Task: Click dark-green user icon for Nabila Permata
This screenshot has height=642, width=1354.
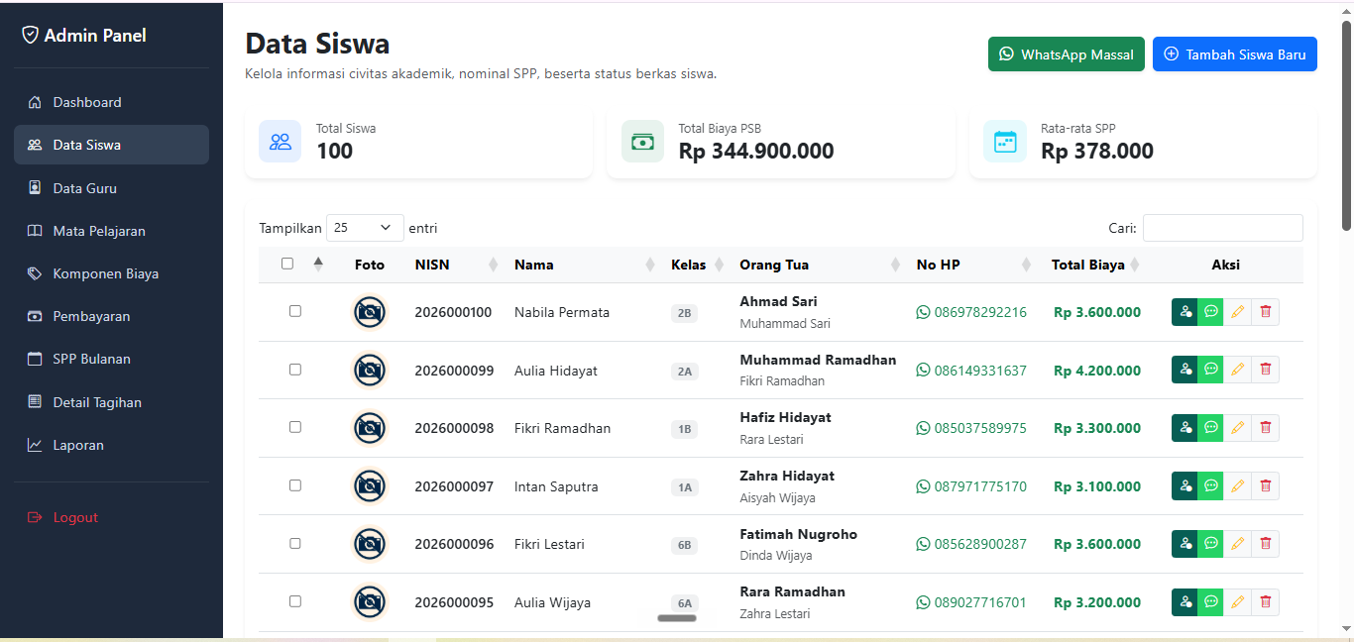Action: tap(1185, 312)
